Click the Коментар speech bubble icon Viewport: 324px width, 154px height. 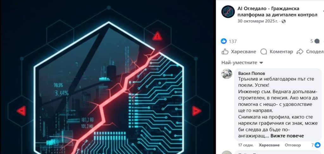click(x=264, y=51)
